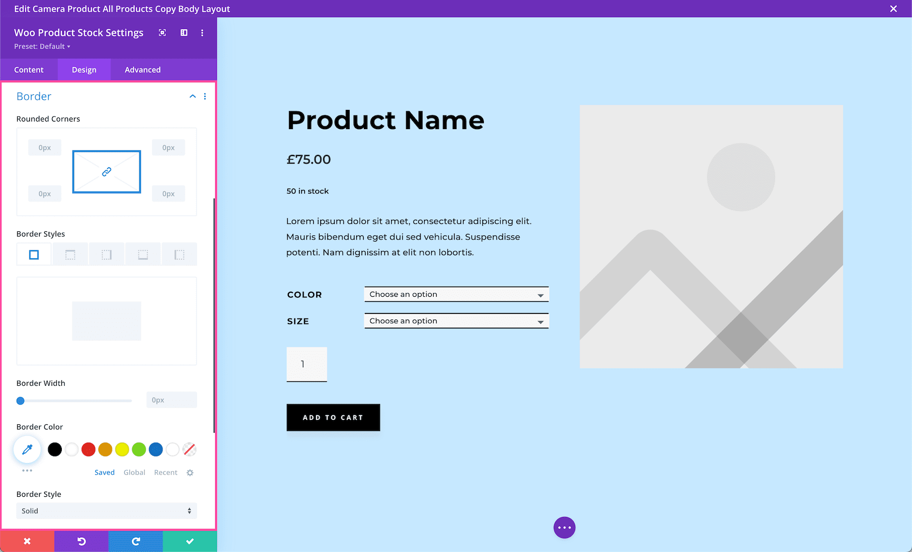Screen dimensions: 912x552
Task: Open the Border Style Solid dropdown
Action: [106, 510]
